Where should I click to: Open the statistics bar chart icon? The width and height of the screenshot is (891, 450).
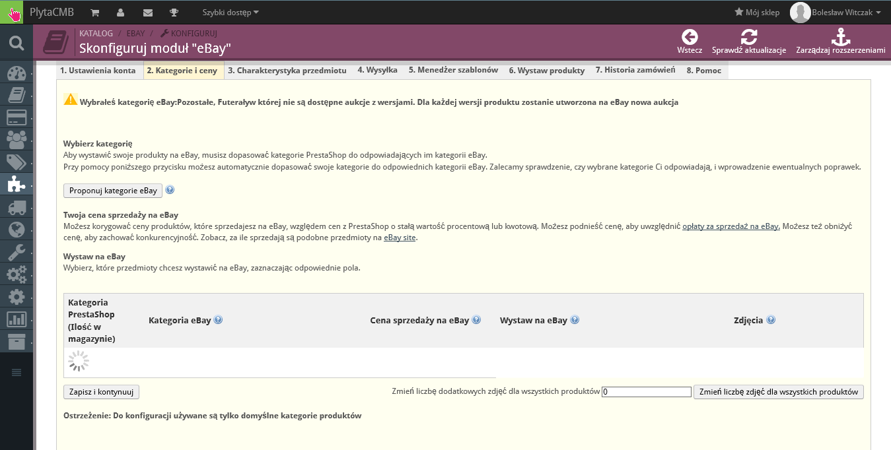pos(16,319)
